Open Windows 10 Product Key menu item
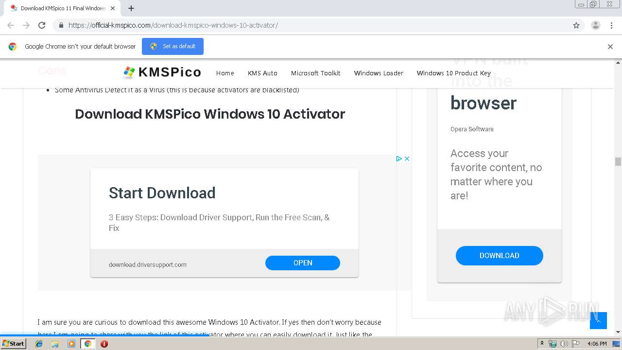 (454, 73)
